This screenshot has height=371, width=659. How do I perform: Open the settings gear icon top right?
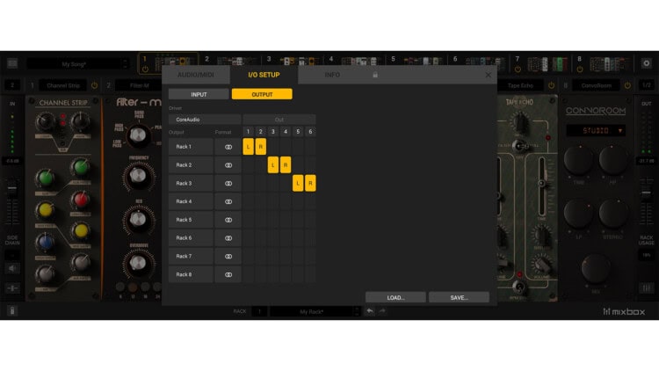[x=647, y=63]
